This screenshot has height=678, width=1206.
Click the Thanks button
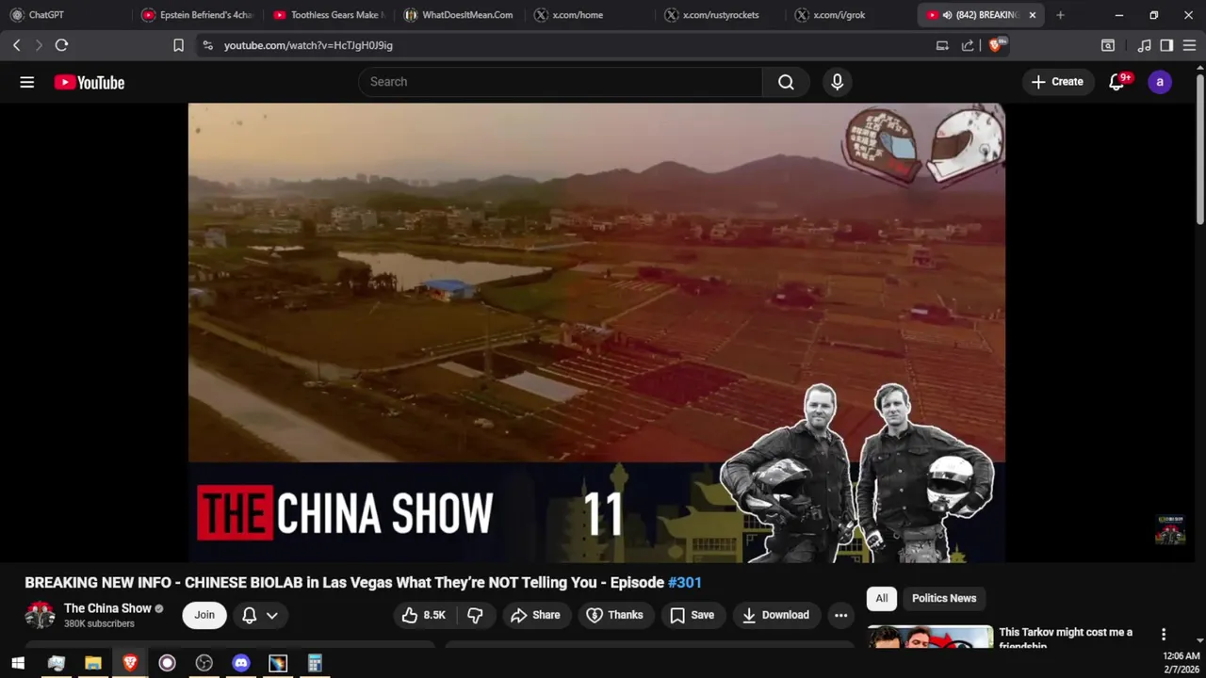click(x=614, y=615)
